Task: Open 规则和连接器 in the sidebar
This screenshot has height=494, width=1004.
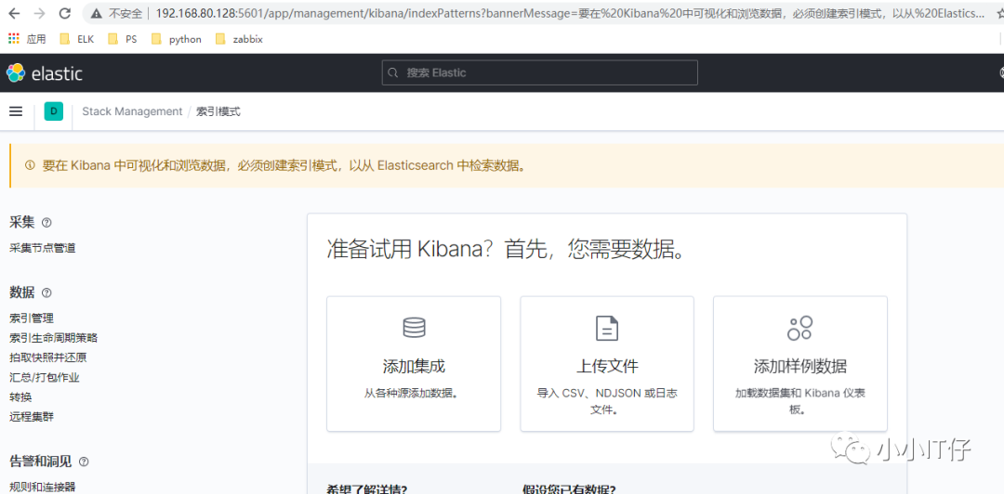Action: click(43, 487)
